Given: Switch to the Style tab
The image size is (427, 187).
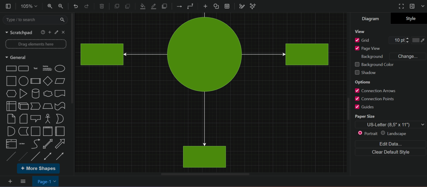Looking at the screenshot, I should click(411, 19).
